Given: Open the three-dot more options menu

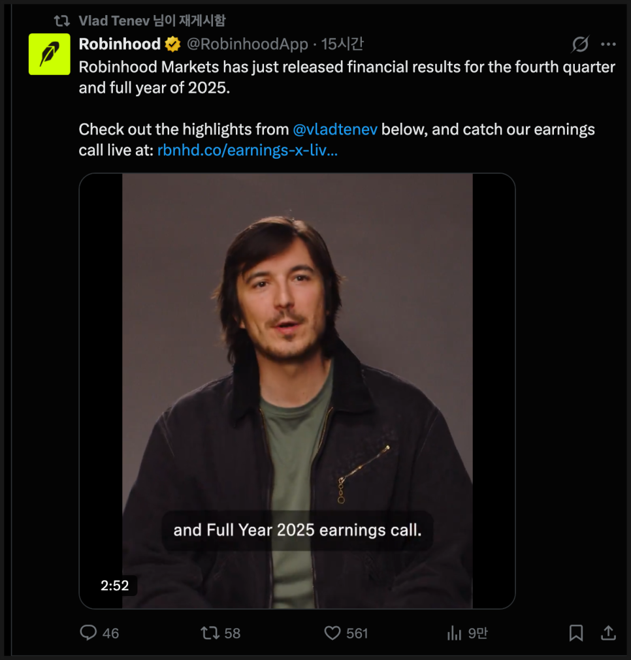Looking at the screenshot, I should 608,44.
